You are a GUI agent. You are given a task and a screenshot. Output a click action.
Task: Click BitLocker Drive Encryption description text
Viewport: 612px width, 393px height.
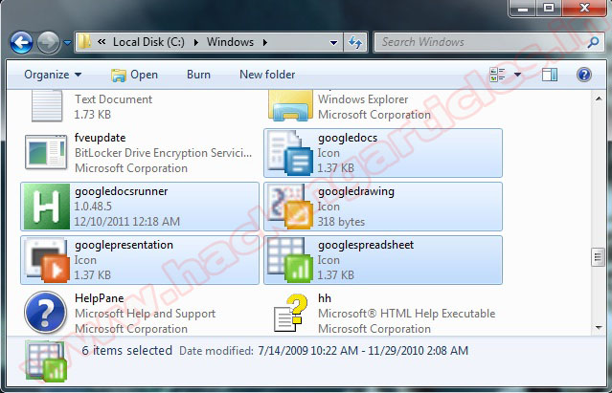(163, 153)
